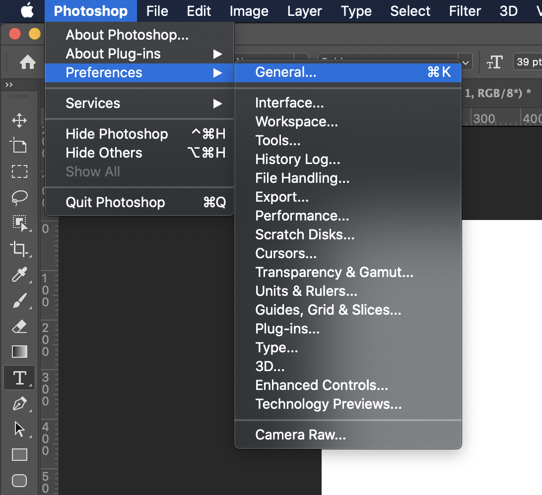Click the document tab ending RGB/8*
Image resolution: width=542 pixels, height=495 pixels.
tap(498, 93)
